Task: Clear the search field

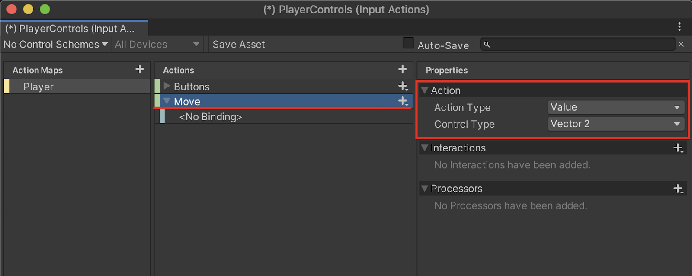Action: click(x=681, y=44)
